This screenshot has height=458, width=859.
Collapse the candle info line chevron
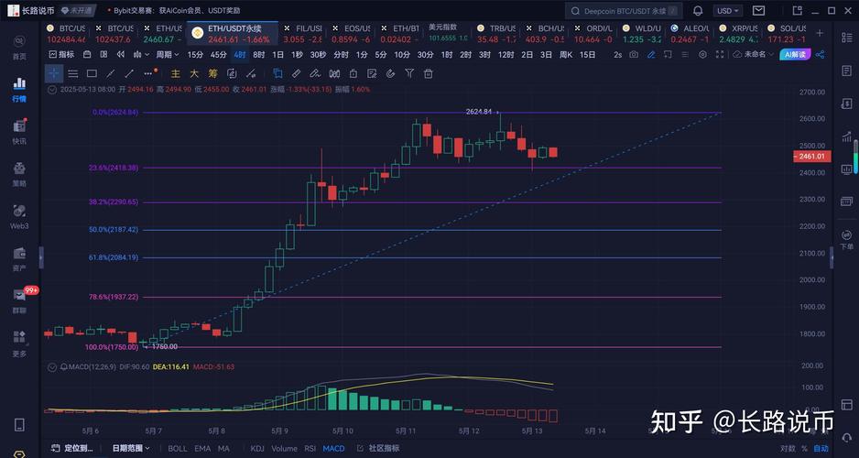coord(52,89)
